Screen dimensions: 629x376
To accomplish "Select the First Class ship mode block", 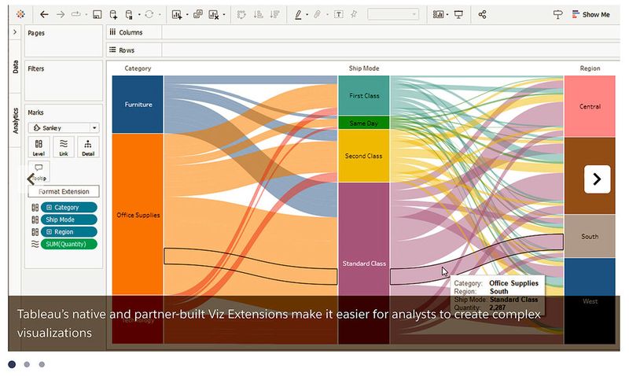I will click(x=364, y=95).
